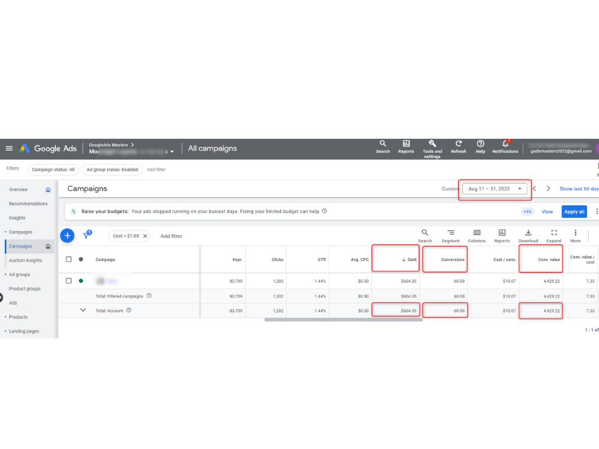Open Product groups in sidebar

(25, 289)
